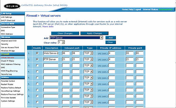The image size is (176, 108).
Task: Tick the Enable checkbox in row 9
Action: 37,102
